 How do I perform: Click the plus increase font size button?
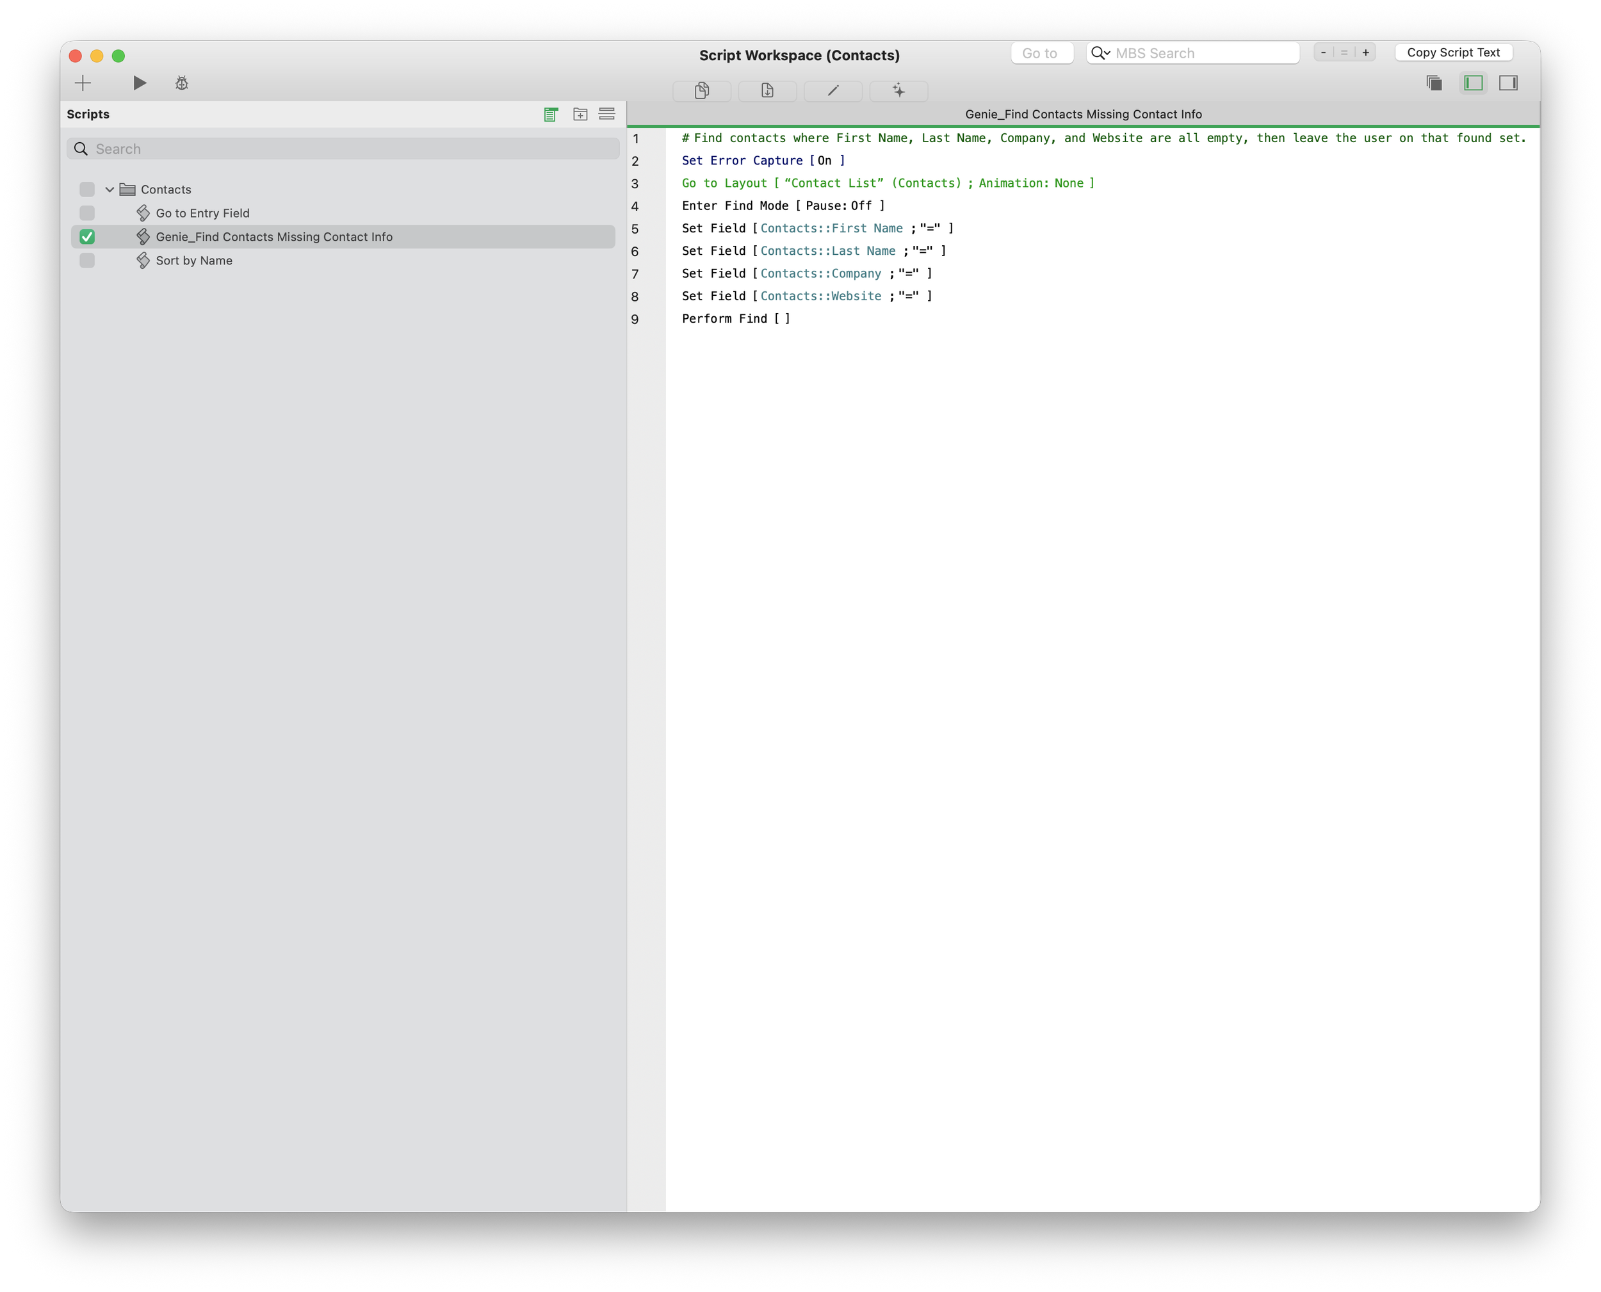(x=1366, y=52)
